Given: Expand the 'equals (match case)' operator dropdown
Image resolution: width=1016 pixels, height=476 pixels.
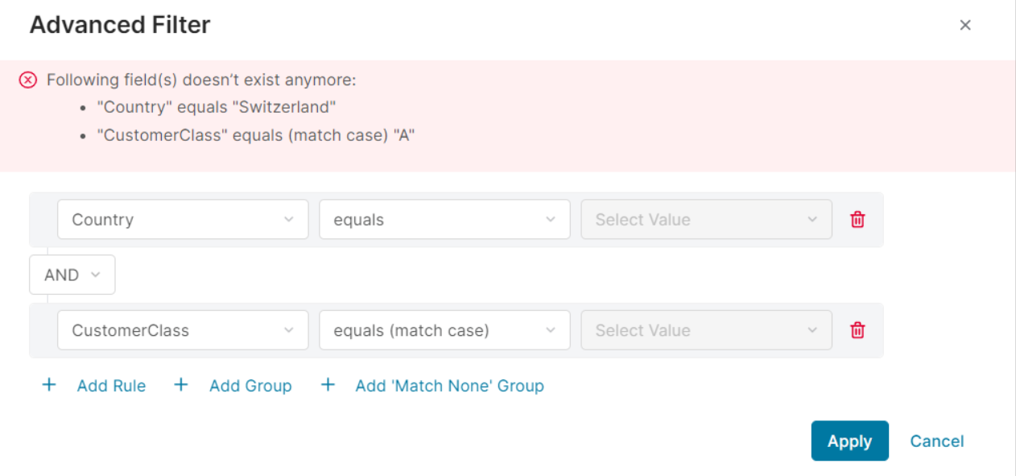Looking at the screenshot, I should pos(444,330).
